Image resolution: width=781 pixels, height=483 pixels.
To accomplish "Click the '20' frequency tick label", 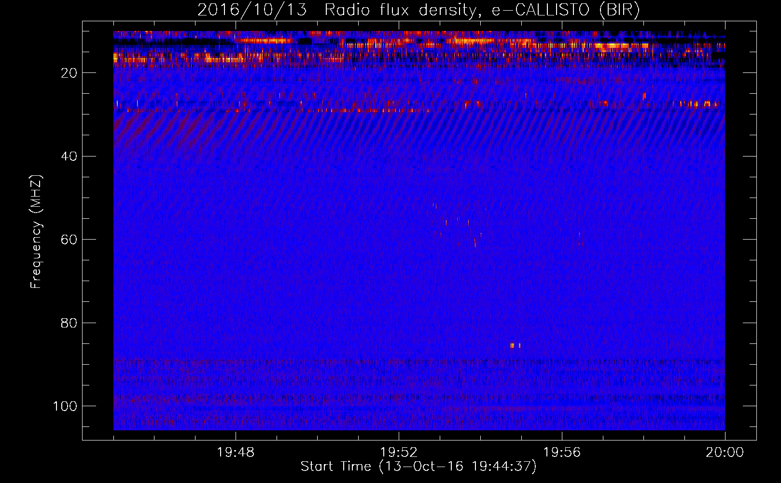I will [x=69, y=73].
